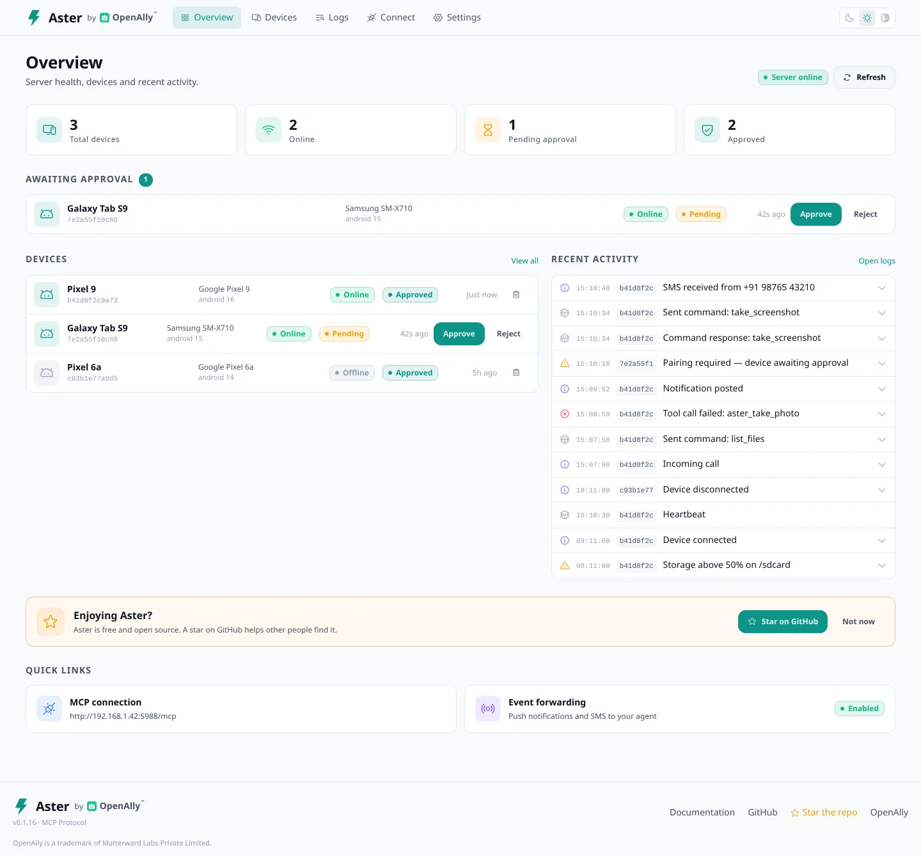
Task: Reject Galaxy Tab S9 in Awaiting Approval
Action: [865, 214]
